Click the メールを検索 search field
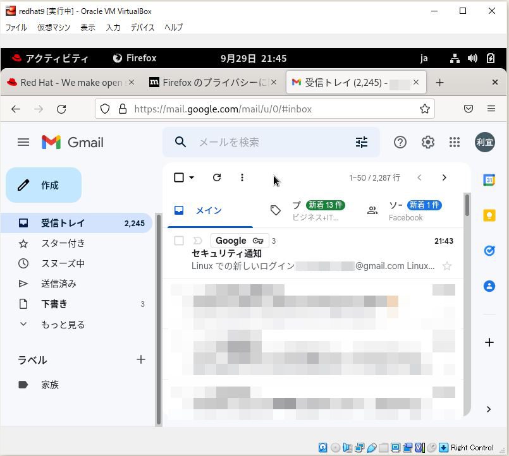Image resolution: width=509 pixels, height=456 pixels. click(x=273, y=142)
